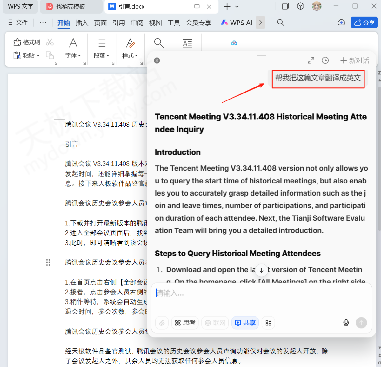Image resolution: width=381 pixels, height=367 pixels.
Task: Switch to the 插入 ribbon tab
Action: 82,23
